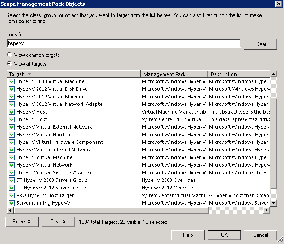Click 'System Center Virtual Machi' cell

click(174, 195)
